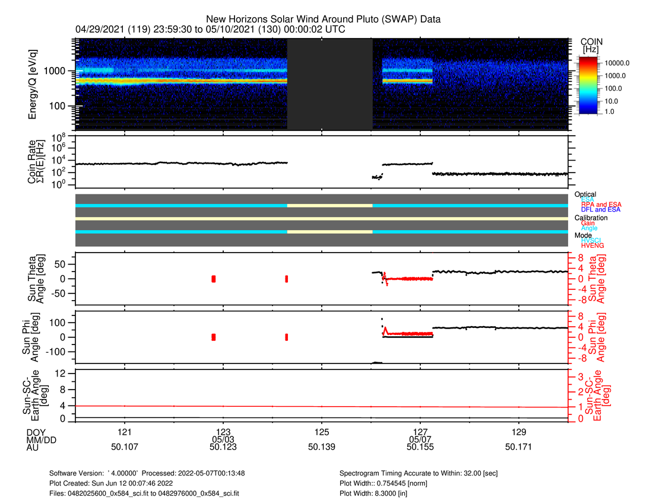The height and width of the screenshot is (504, 653).
Task: Click the red marker cluster near DOY 123 in Sun Theta panel
Action: coord(214,279)
